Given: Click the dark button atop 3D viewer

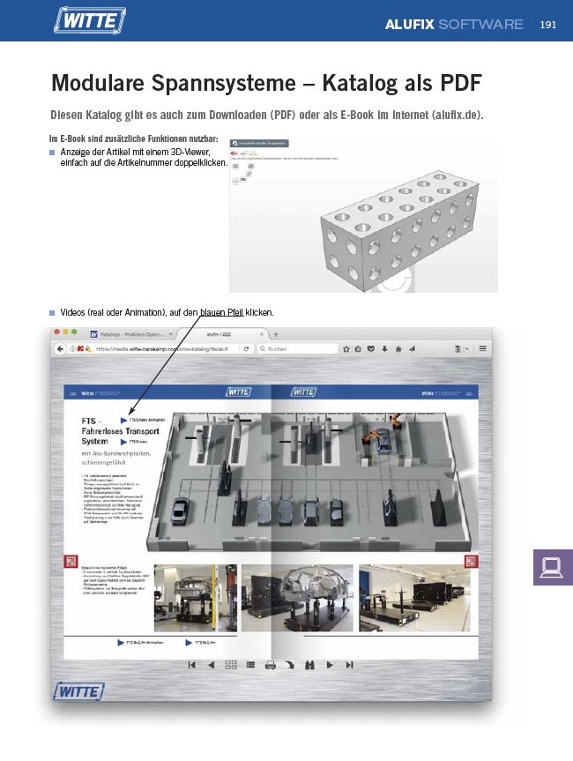Looking at the screenshot, I should point(259,143).
